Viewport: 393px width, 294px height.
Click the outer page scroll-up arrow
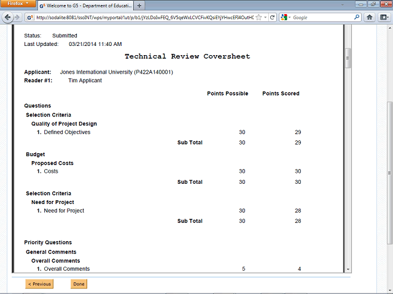[x=390, y=28]
